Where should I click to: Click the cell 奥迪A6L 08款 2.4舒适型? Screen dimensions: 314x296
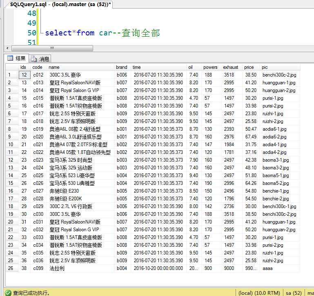[x=80, y=129]
